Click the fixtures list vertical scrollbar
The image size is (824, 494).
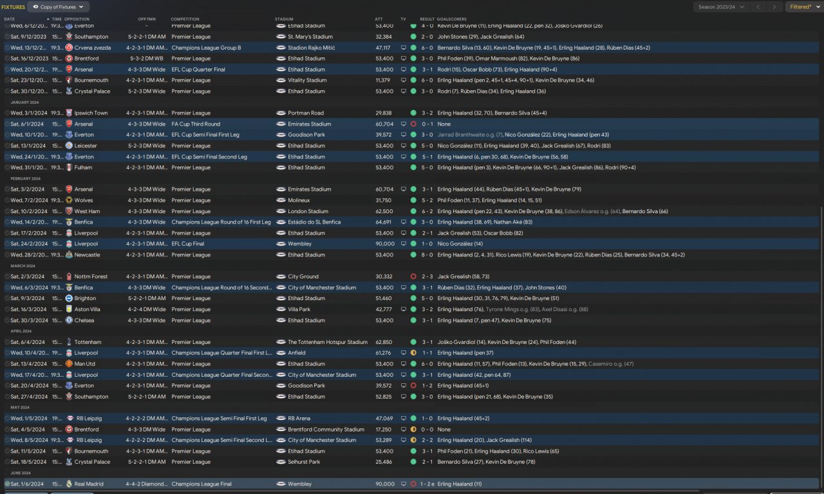821,348
